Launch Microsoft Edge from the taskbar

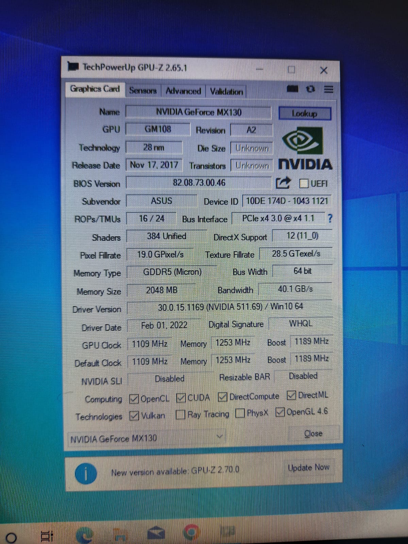85,535
